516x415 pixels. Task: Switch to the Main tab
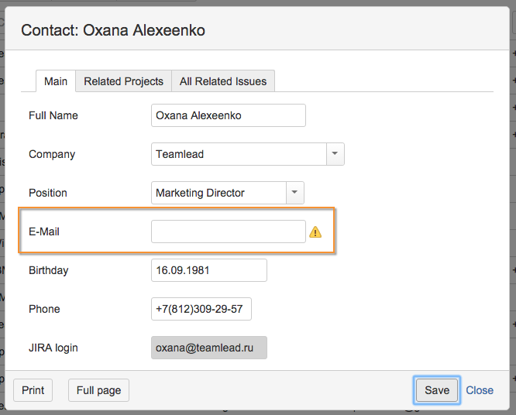click(56, 81)
